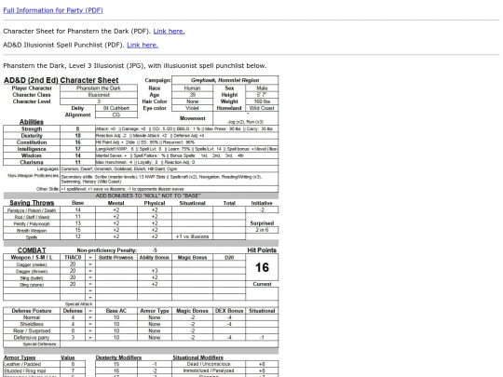Click the 'Wild Coast' homeland cell
This screenshot has width=503, height=377.
262,108
